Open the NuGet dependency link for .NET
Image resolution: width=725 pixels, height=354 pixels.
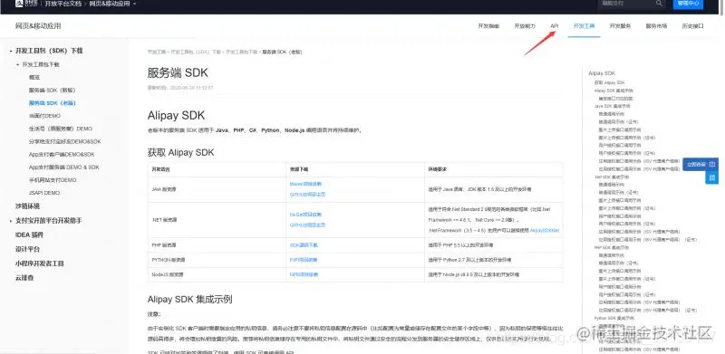click(305, 215)
